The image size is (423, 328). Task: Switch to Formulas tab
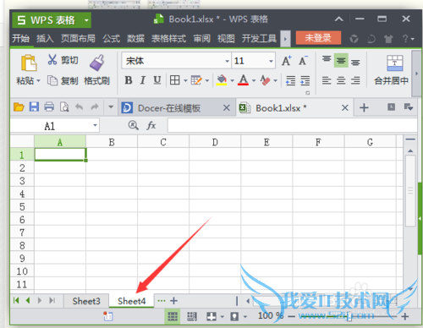point(111,38)
